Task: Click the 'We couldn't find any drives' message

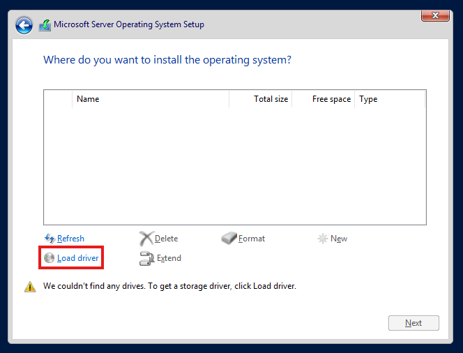Action: tap(169, 286)
